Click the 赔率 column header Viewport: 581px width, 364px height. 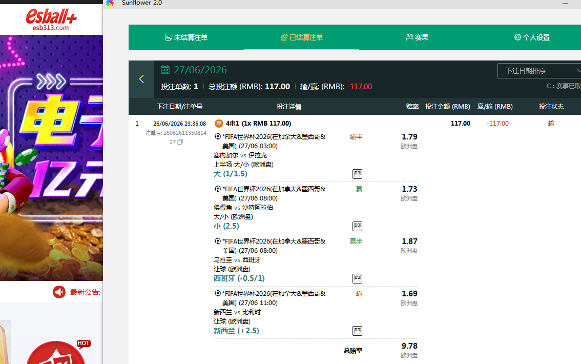412,107
